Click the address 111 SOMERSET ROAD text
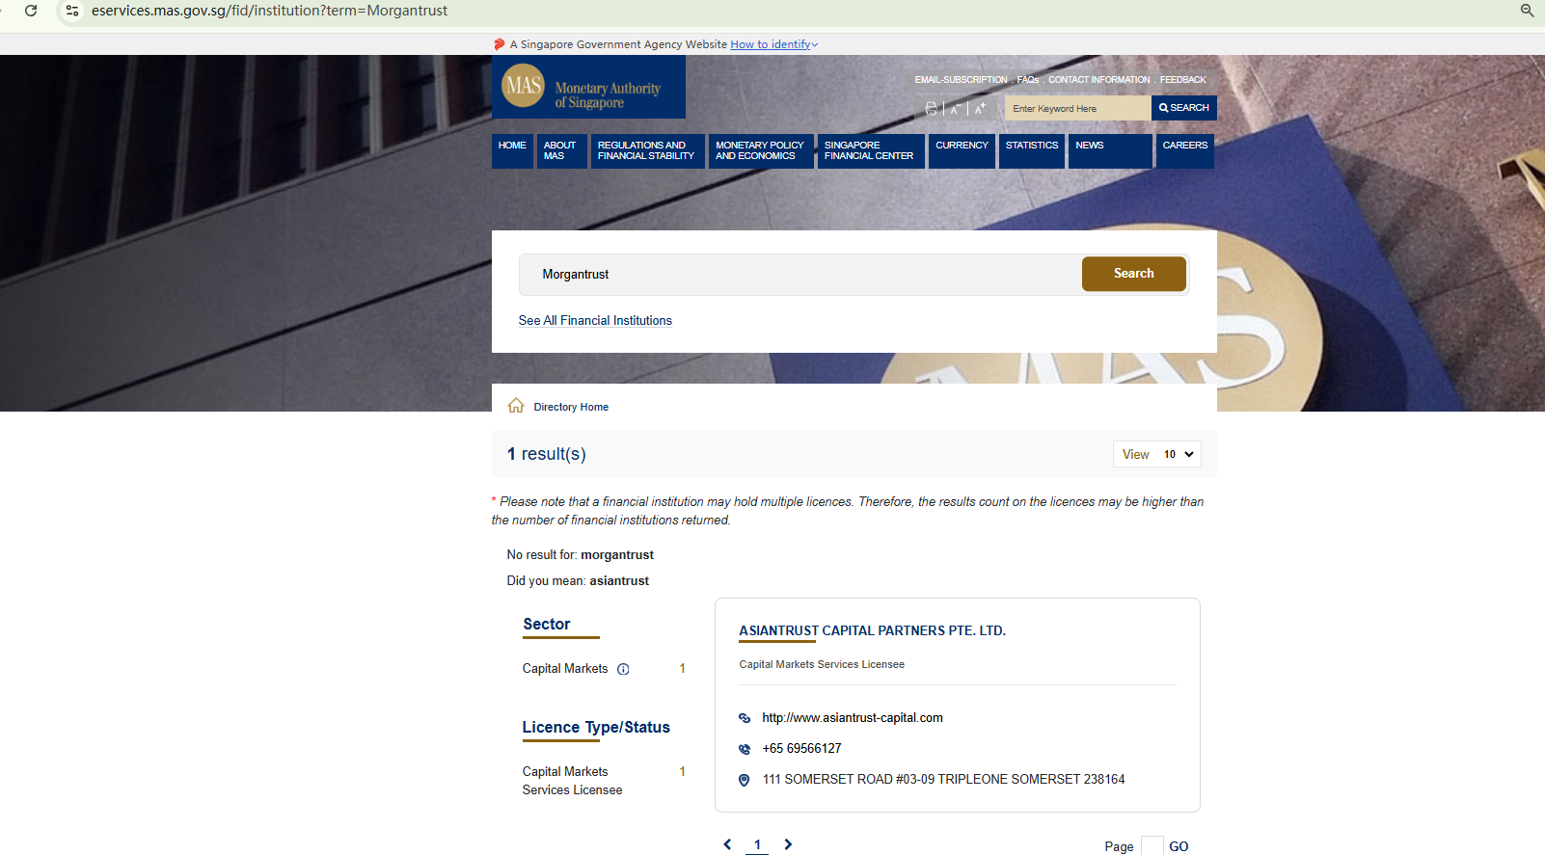This screenshot has height=855, width=1545. (943, 780)
